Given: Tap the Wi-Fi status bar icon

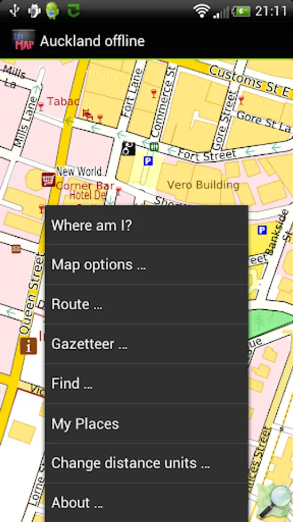Looking at the screenshot, I should [202, 11].
